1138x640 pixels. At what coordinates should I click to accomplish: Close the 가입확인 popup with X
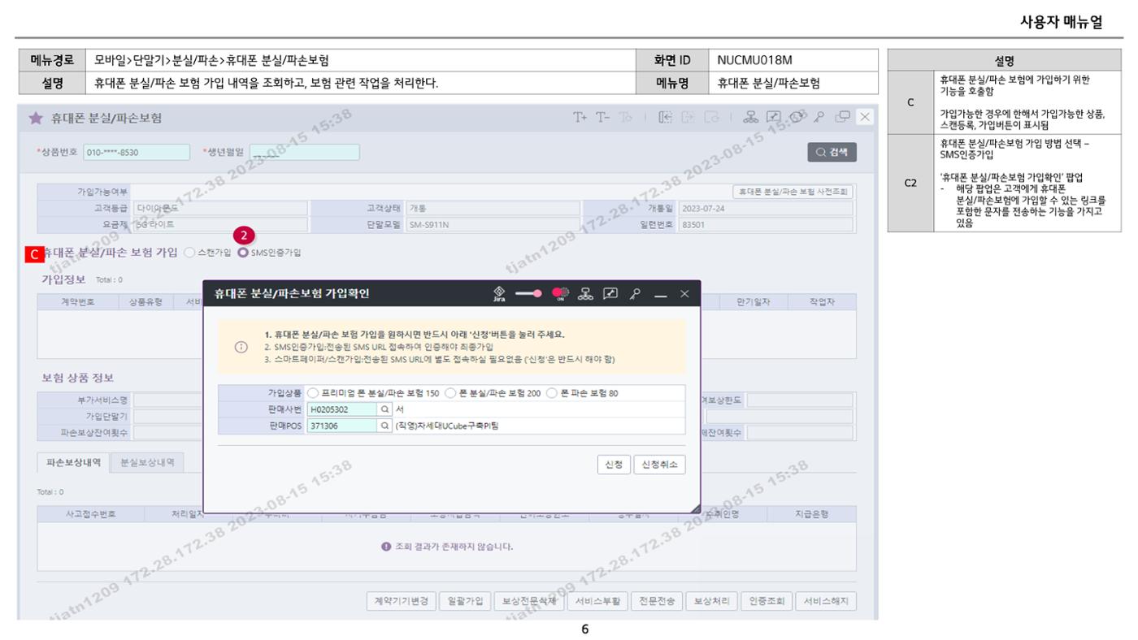[684, 294]
